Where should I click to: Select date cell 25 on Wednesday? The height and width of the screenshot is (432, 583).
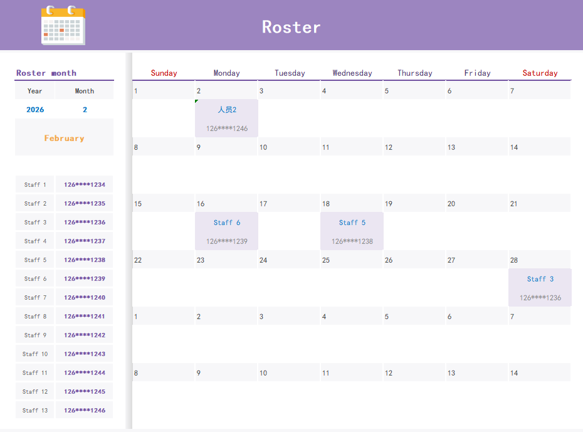tap(351, 260)
